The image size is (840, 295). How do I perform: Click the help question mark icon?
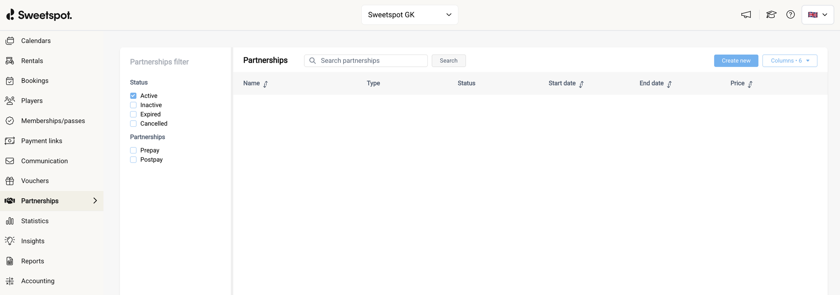coord(790,15)
